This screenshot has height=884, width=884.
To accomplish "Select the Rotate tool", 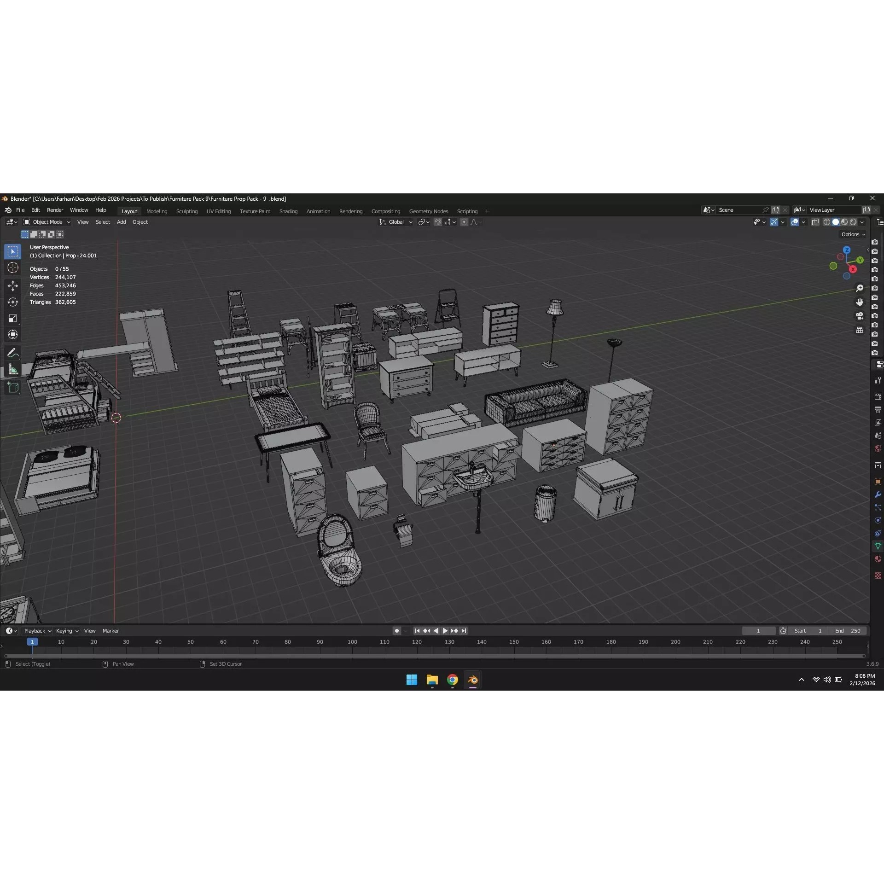I will point(12,302).
